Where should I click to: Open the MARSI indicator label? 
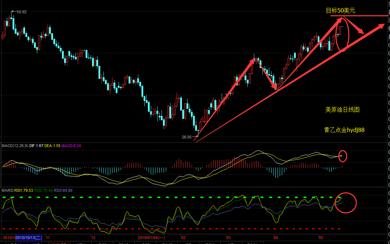8,190
